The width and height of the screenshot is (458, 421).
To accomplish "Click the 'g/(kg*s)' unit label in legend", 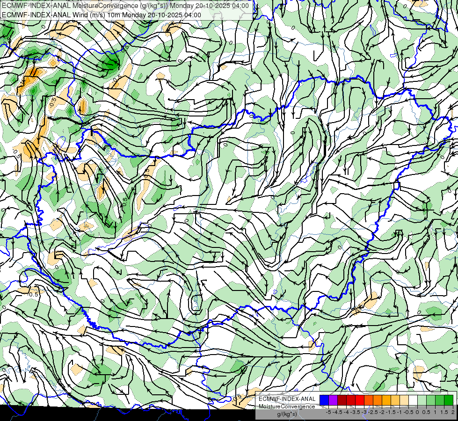I will [287, 414].
